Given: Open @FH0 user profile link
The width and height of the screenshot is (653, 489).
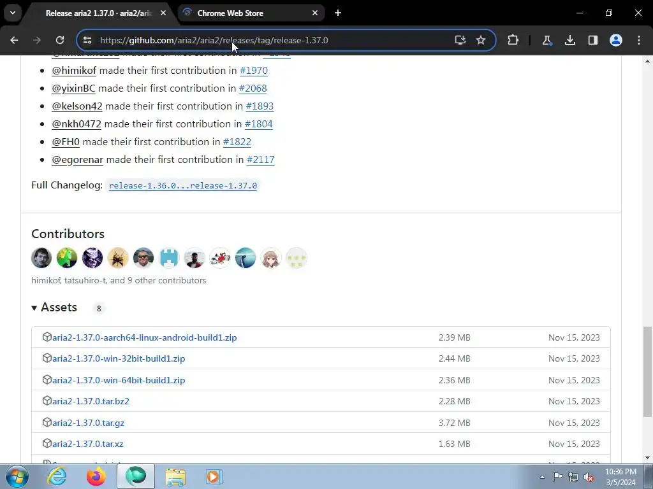Looking at the screenshot, I should point(66,142).
